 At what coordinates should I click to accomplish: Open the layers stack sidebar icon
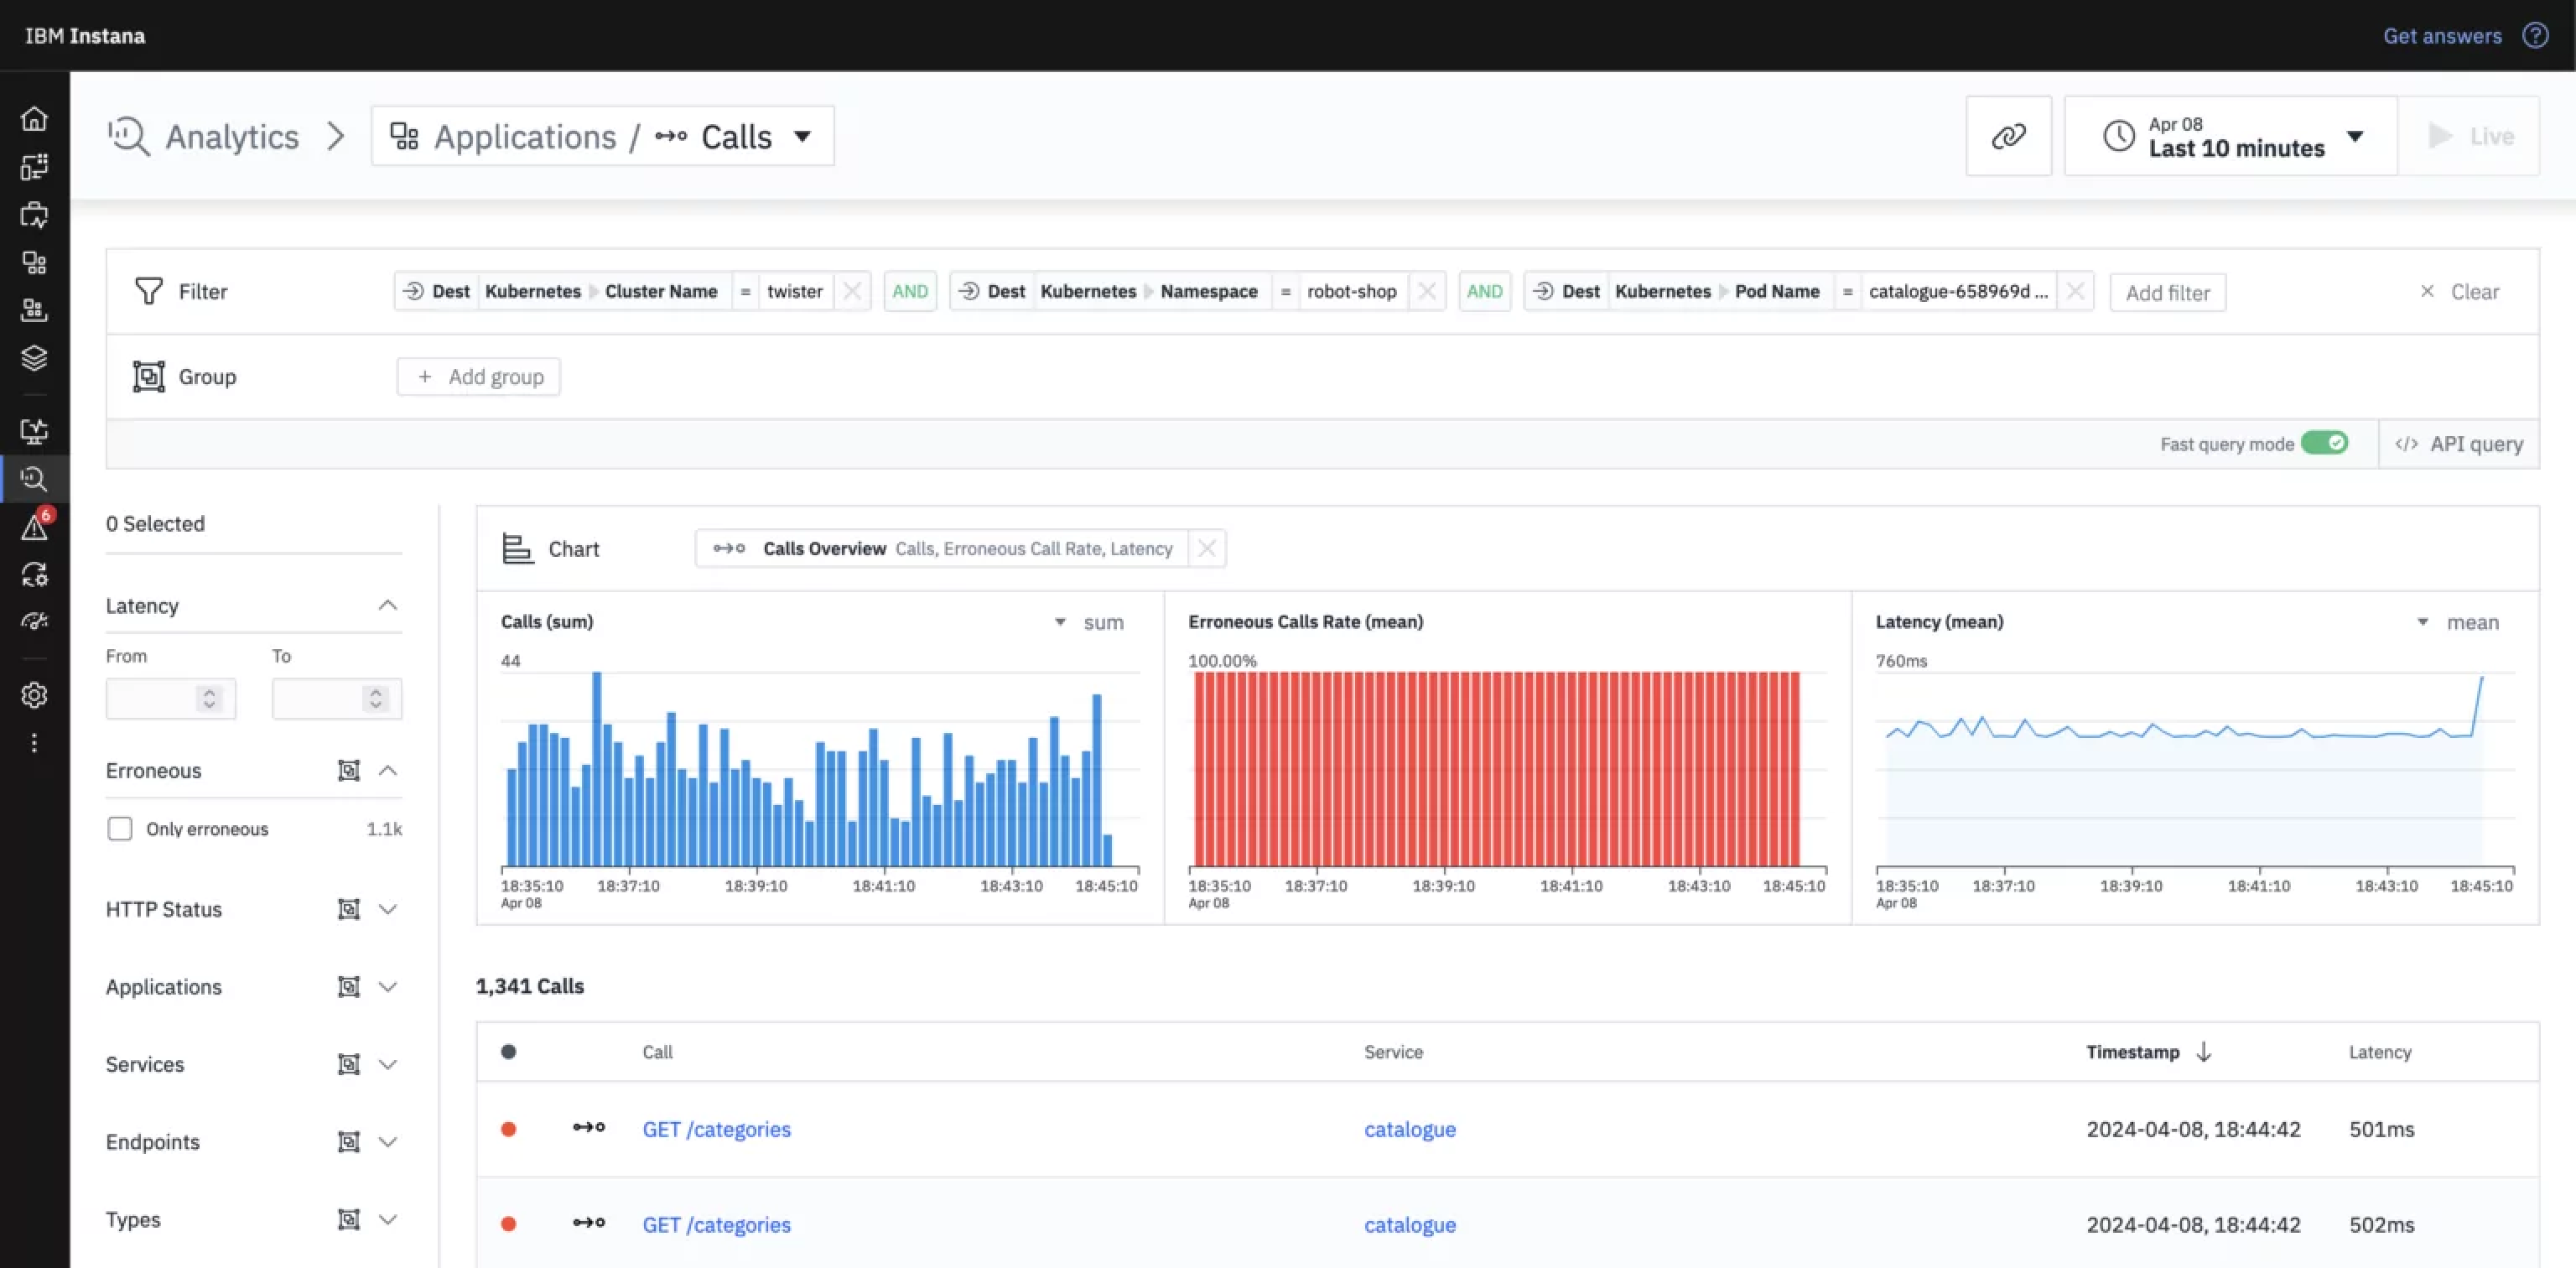pos(34,358)
